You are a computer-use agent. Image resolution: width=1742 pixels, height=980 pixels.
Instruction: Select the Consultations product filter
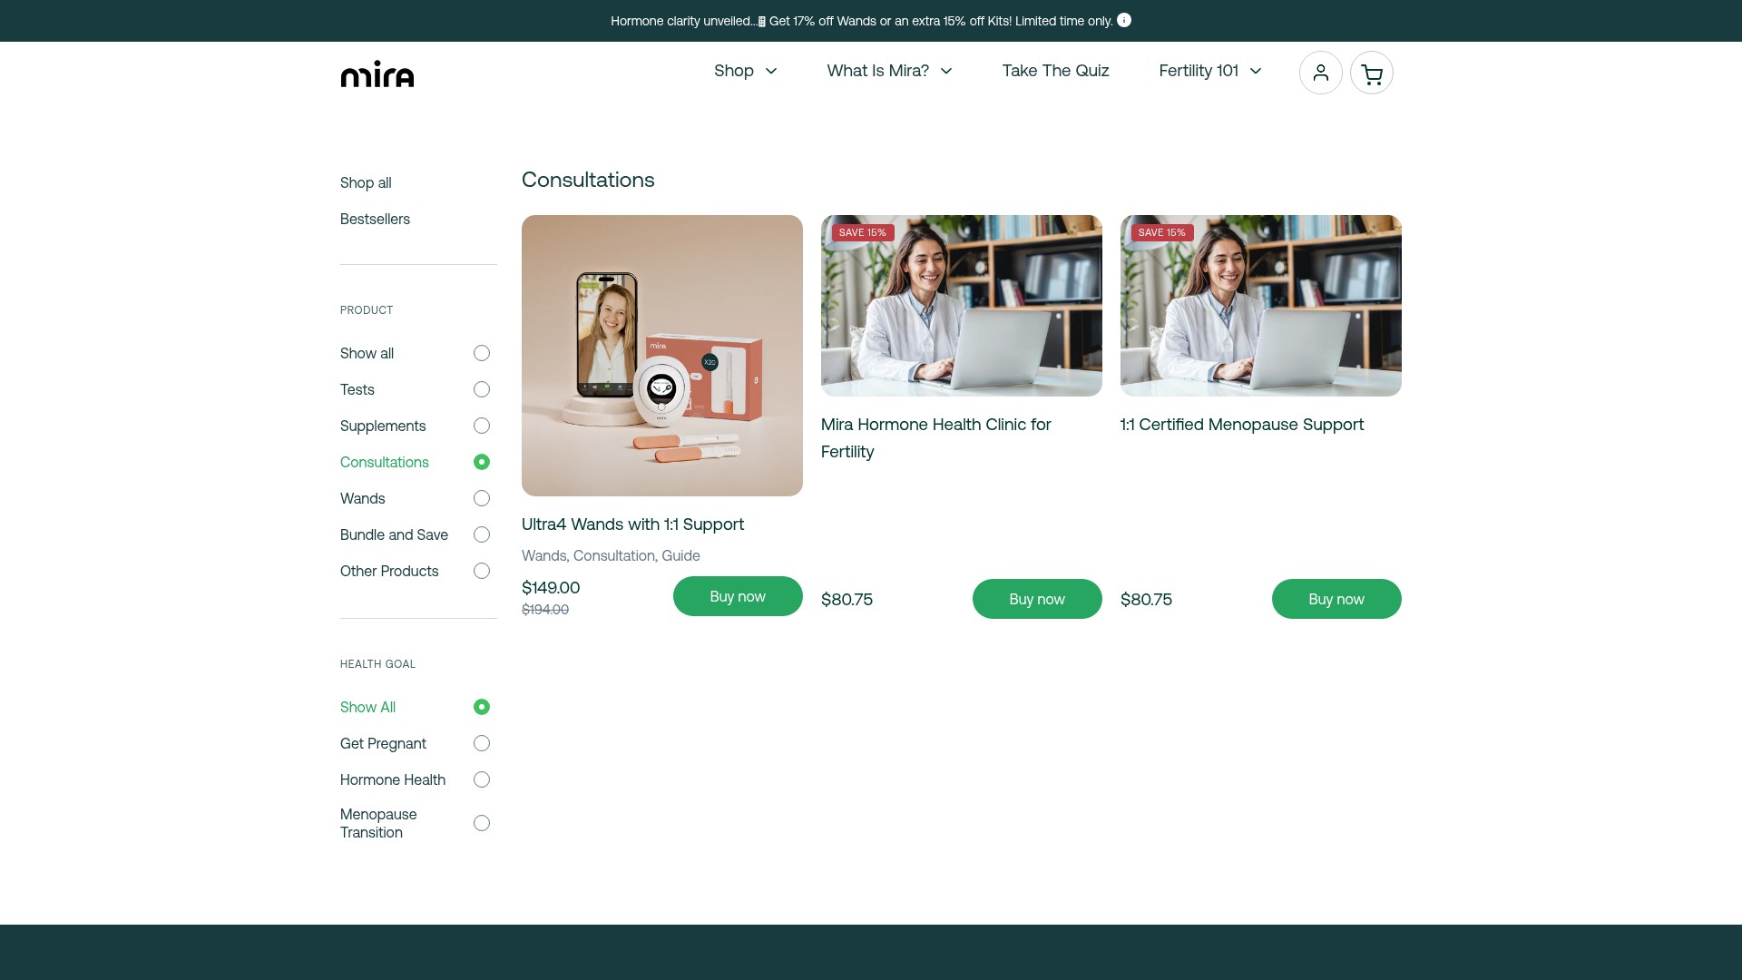pos(415,462)
